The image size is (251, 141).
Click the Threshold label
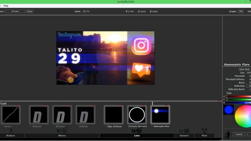pyautogui.click(x=240, y=76)
